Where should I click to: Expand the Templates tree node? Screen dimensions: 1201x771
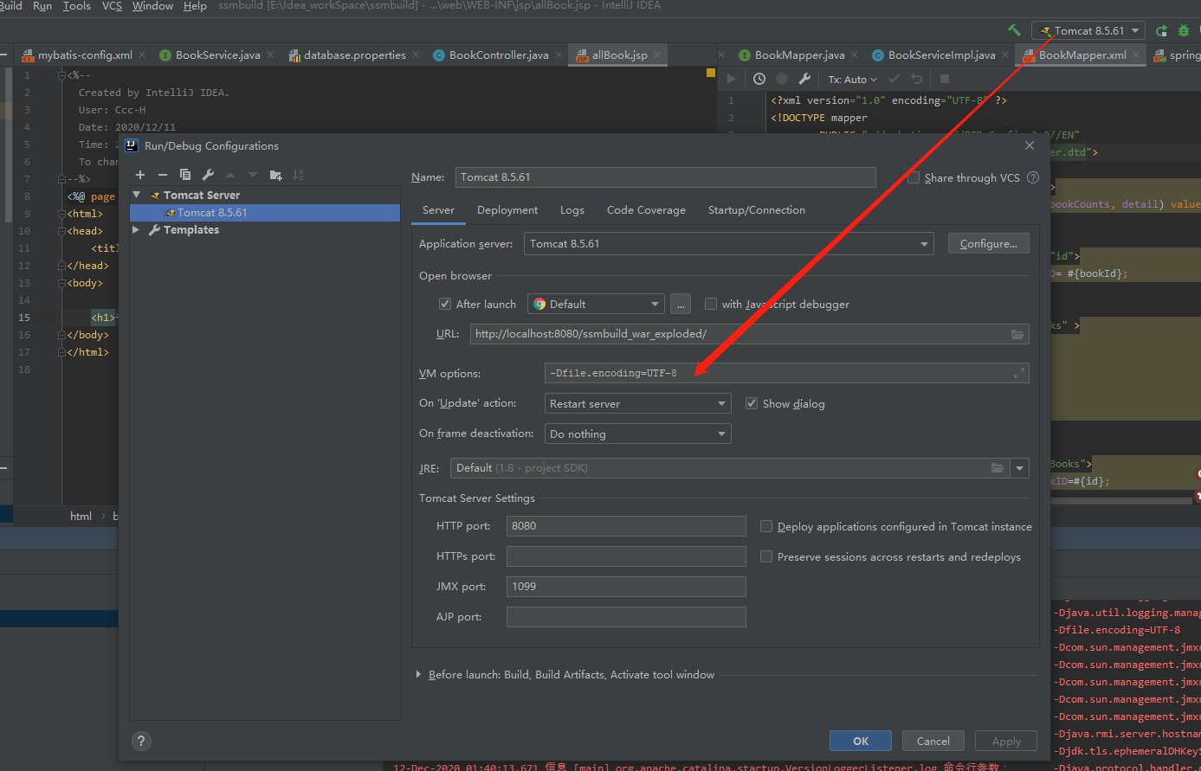click(x=136, y=229)
